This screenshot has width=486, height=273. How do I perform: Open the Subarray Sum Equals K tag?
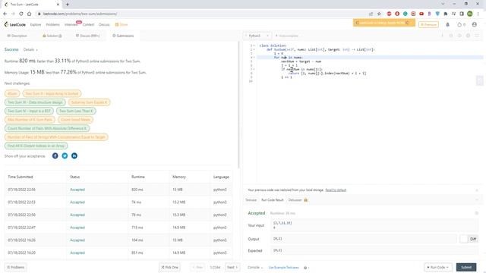89,102
